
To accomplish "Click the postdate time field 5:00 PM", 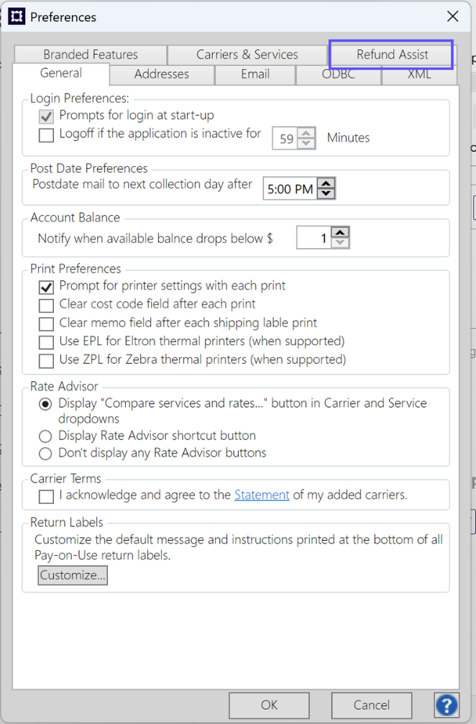I will [x=290, y=190].
